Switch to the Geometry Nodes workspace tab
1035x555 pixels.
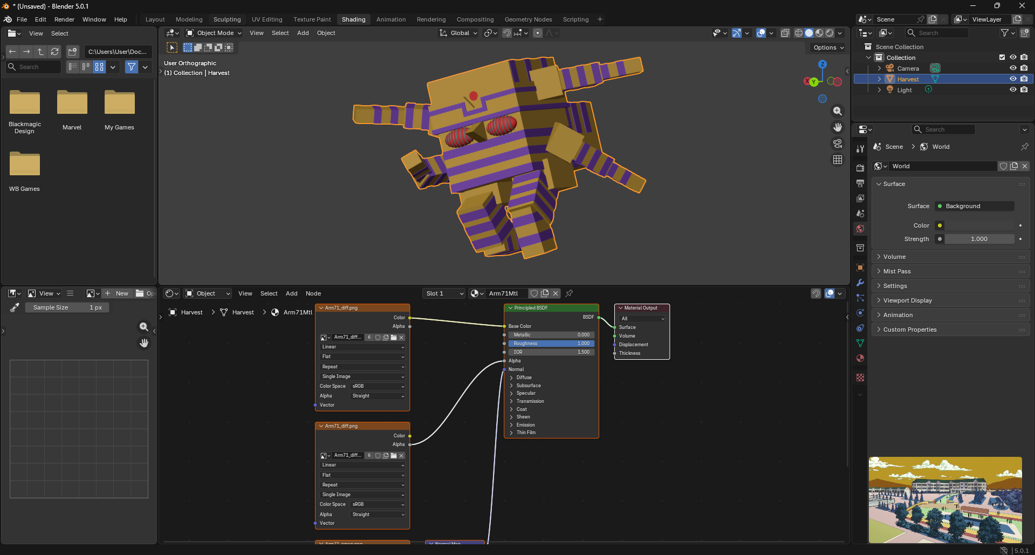528,19
